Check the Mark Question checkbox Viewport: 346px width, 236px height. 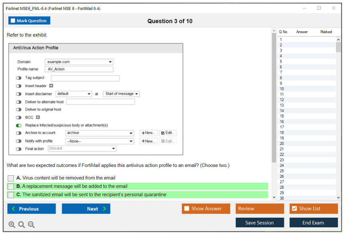tap(13, 21)
